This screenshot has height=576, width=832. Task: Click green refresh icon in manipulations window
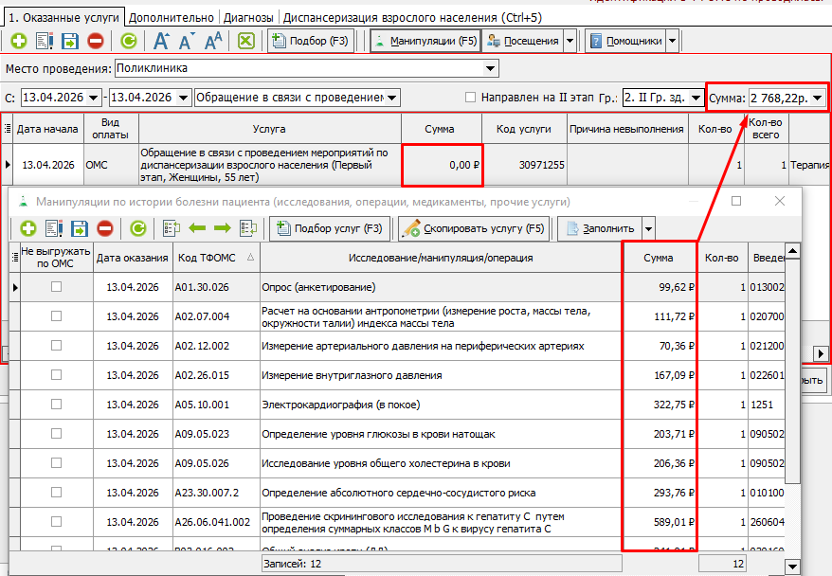(x=137, y=228)
